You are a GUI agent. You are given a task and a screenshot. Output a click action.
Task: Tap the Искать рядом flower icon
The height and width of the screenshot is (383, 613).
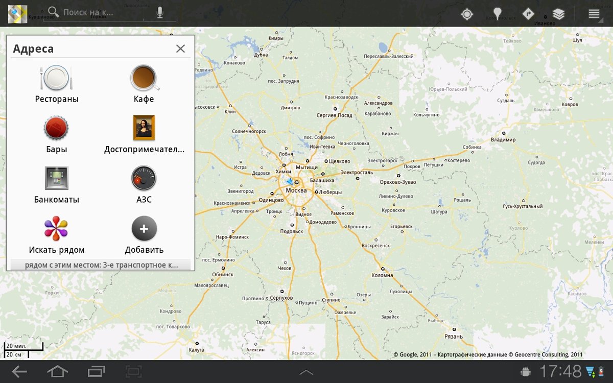coord(56,228)
